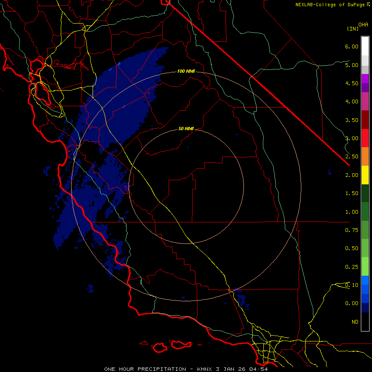Pick the black ND swatch at legend bottom
372x372 pixels.
(x=365, y=322)
